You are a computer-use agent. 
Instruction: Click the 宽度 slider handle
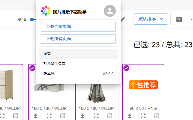[x=32, y=19]
